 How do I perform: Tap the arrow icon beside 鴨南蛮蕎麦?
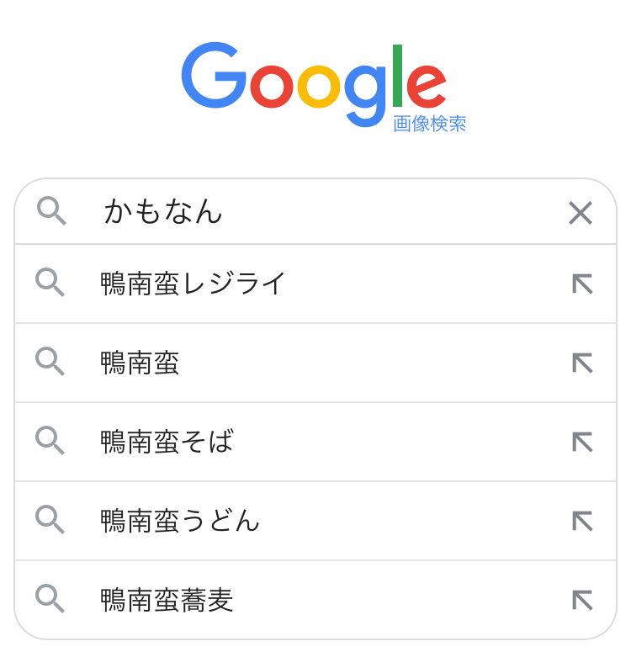tap(582, 600)
